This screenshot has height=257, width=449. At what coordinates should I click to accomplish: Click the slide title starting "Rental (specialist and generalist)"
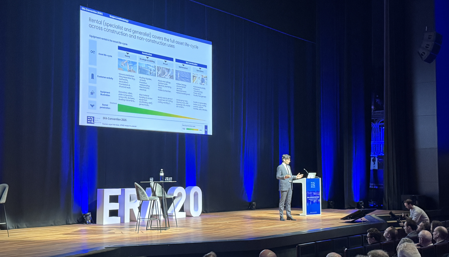click(x=143, y=33)
